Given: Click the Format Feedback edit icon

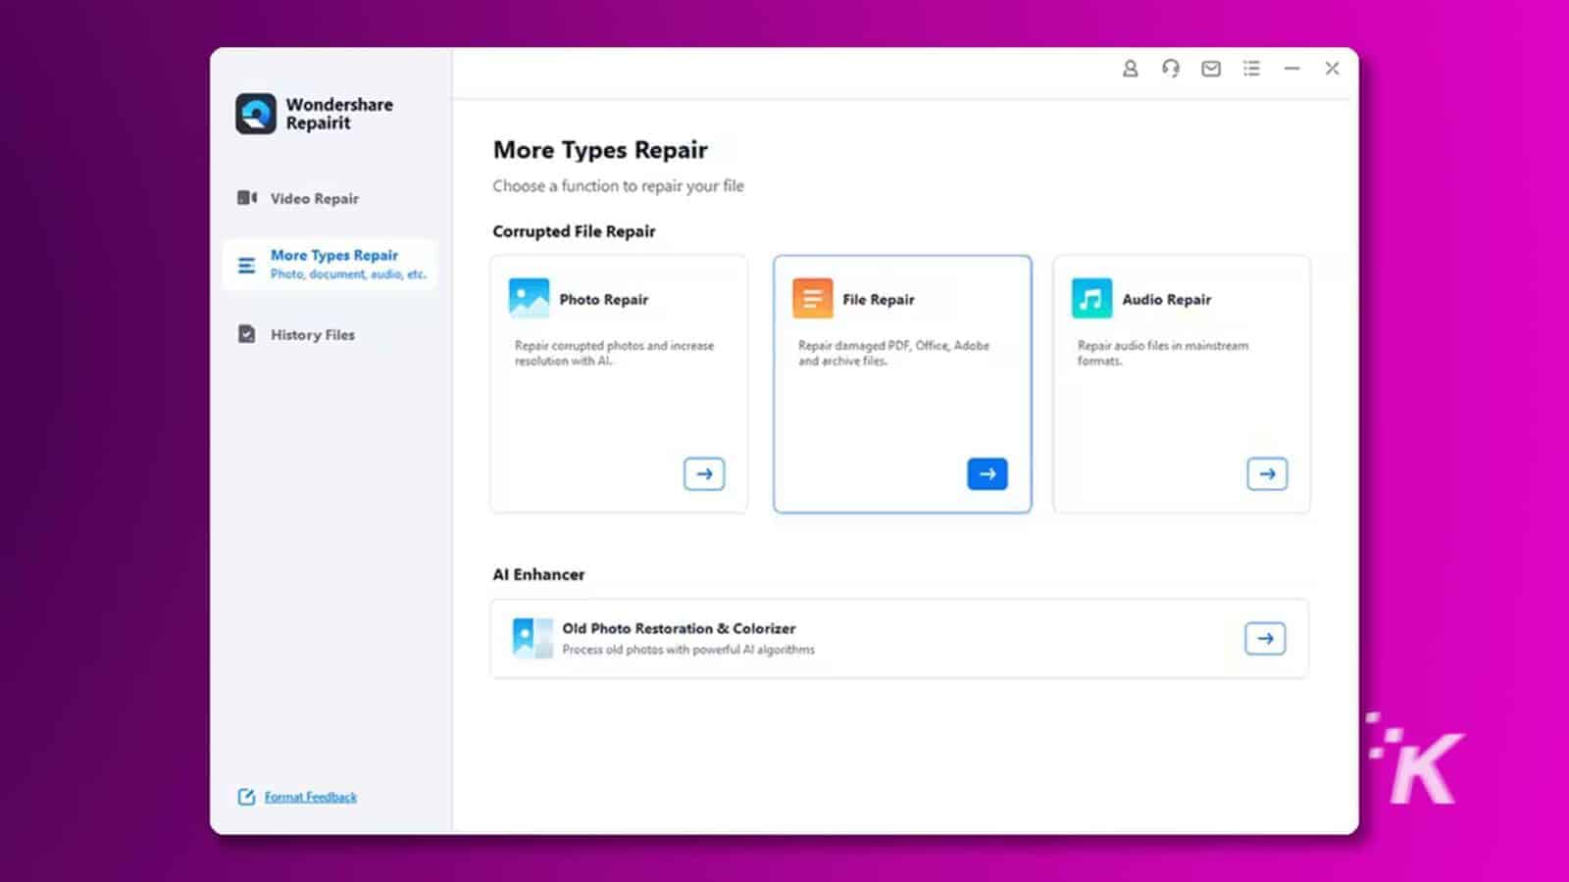Looking at the screenshot, I should pos(246,797).
